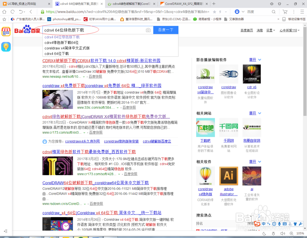Click the Sogou input method S icon

pyautogui.click(x=257, y=224)
